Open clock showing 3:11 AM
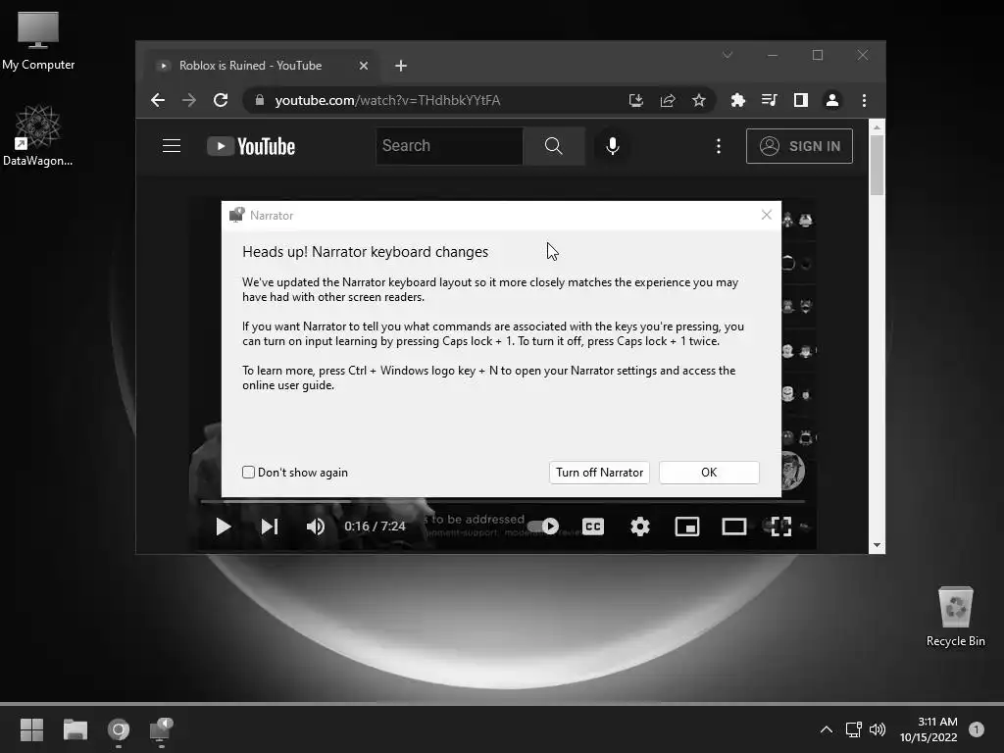The image size is (1004, 753). pyautogui.click(x=929, y=729)
